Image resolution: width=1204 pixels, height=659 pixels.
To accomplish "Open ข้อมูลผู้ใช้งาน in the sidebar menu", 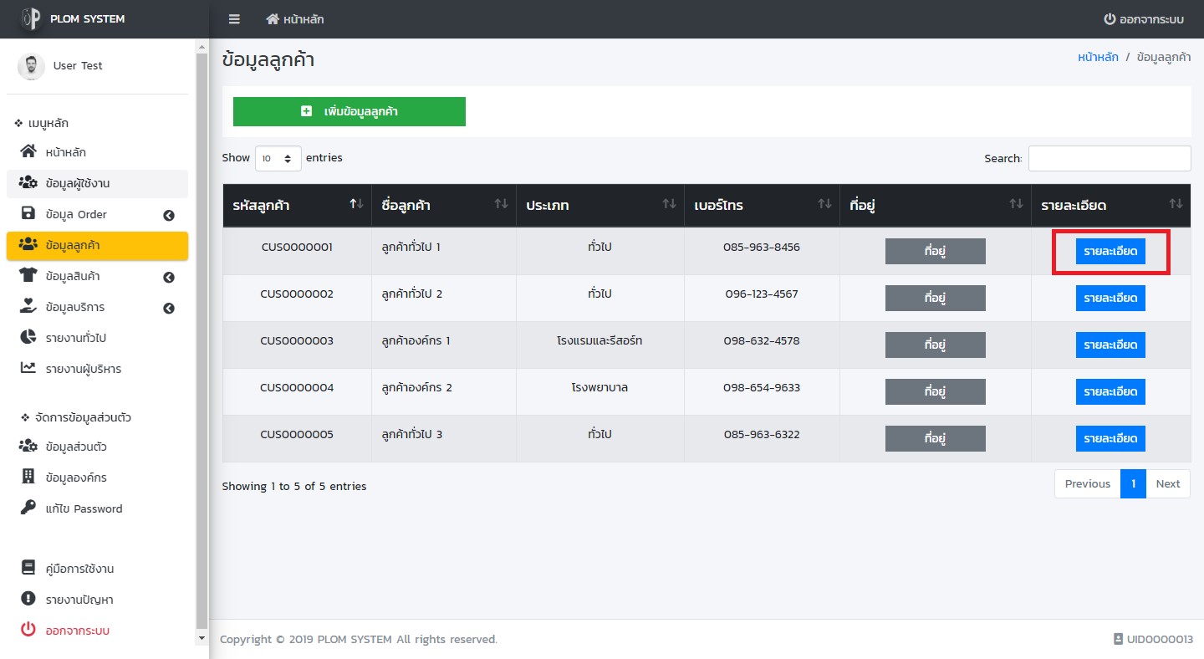I will coord(78,183).
